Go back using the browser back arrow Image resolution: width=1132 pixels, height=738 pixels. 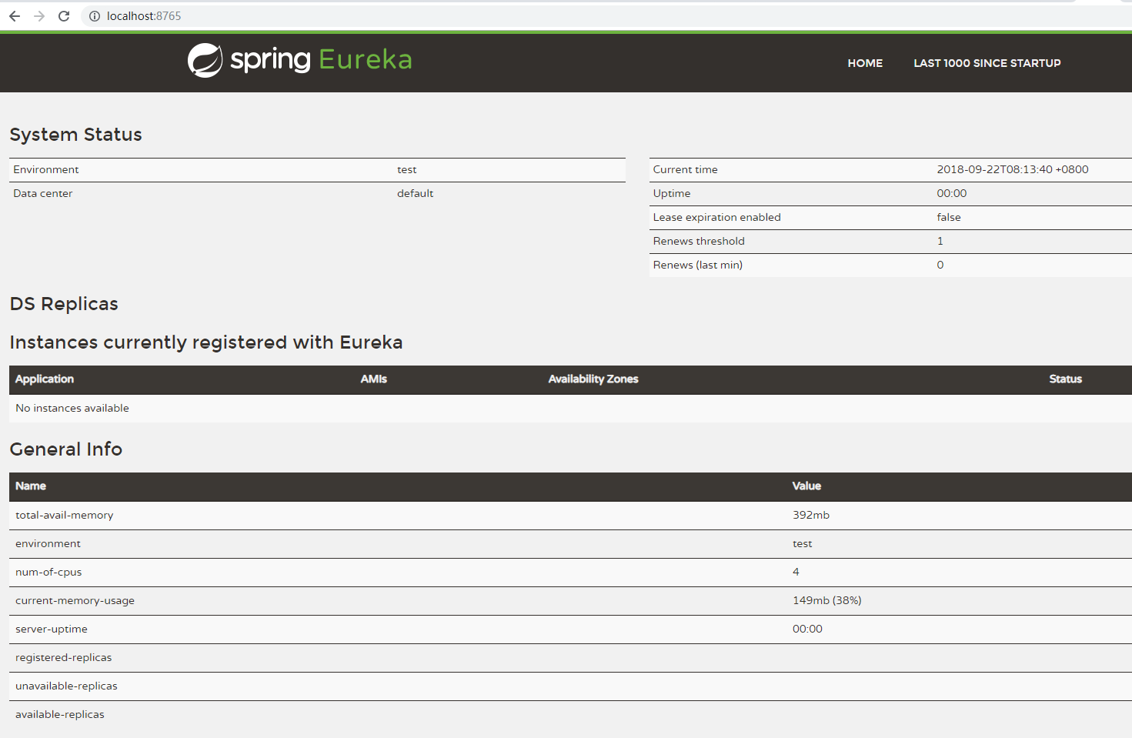point(15,16)
